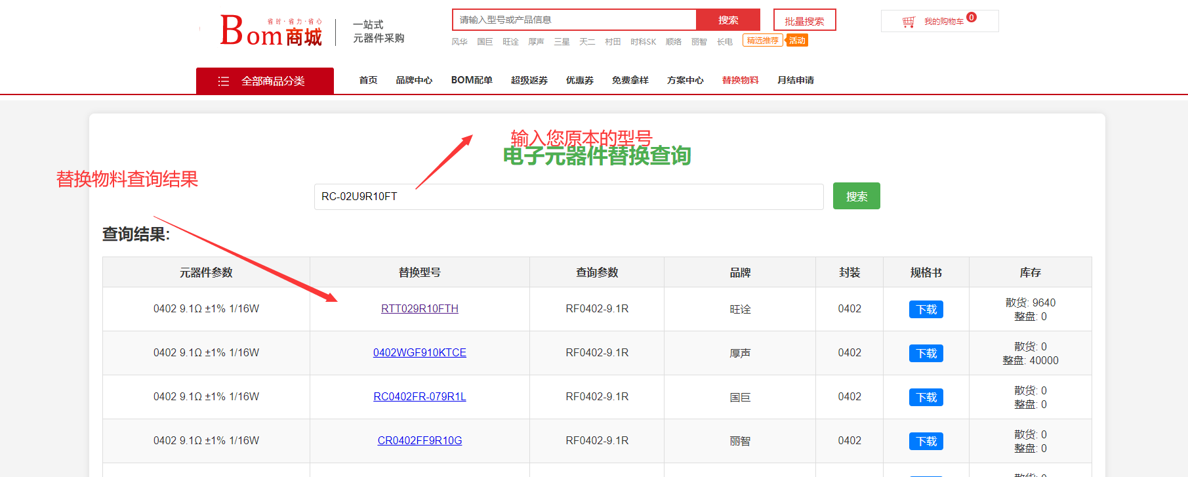This screenshot has height=477, width=1188.
Task: Click the 查询结果 heading
Action: (x=136, y=234)
